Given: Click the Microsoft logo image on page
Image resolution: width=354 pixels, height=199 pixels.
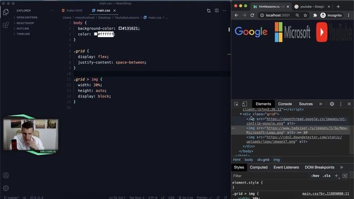Looking at the screenshot, I should click(x=293, y=32).
